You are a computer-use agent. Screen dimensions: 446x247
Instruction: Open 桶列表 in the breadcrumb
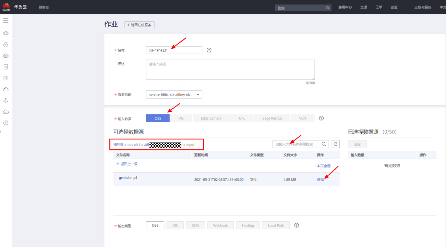118,145
